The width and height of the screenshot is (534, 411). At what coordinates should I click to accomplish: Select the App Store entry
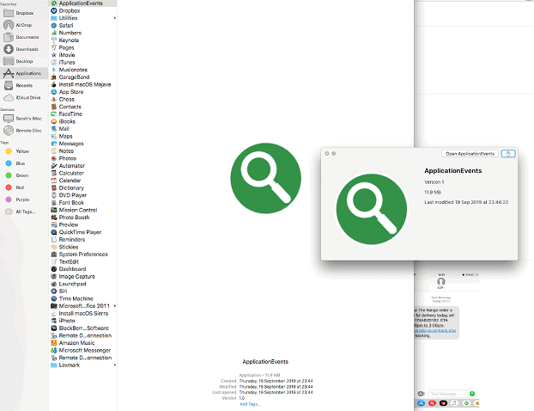click(70, 91)
